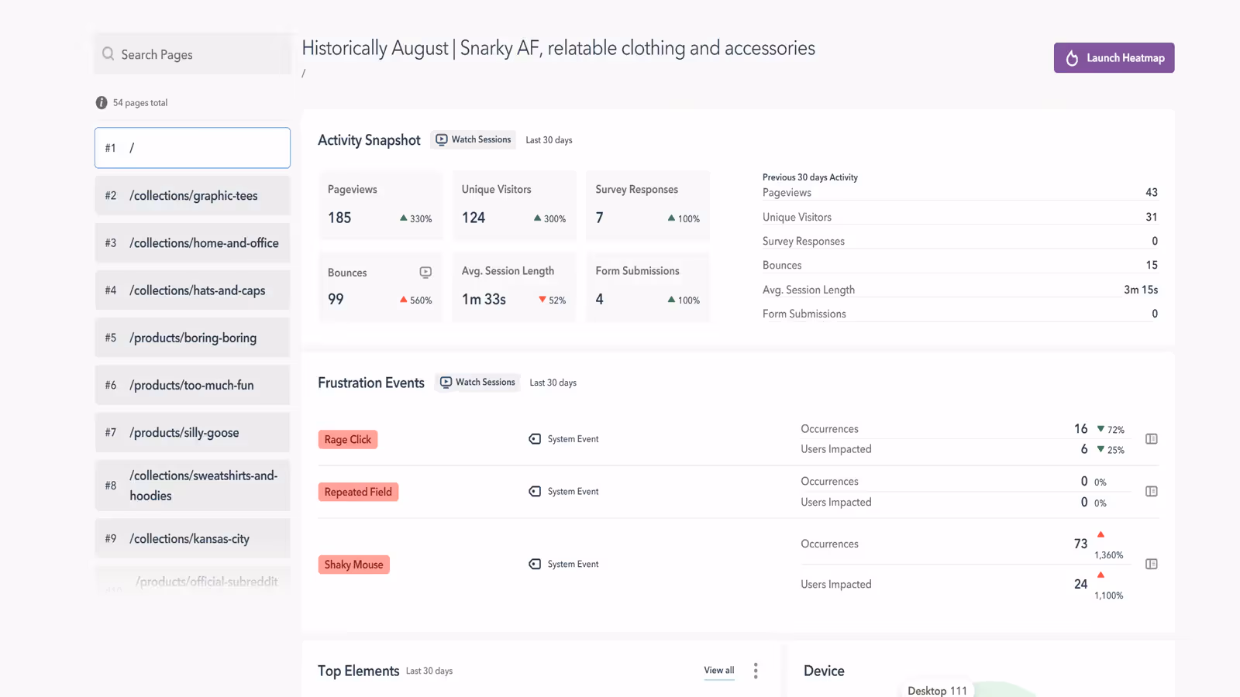Open /products/silly-goose page

point(192,432)
